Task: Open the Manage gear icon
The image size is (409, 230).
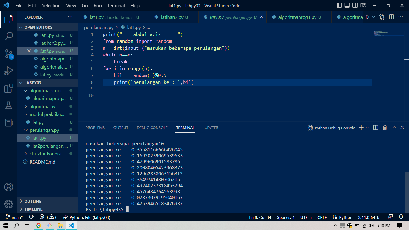Action: click(9, 204)
